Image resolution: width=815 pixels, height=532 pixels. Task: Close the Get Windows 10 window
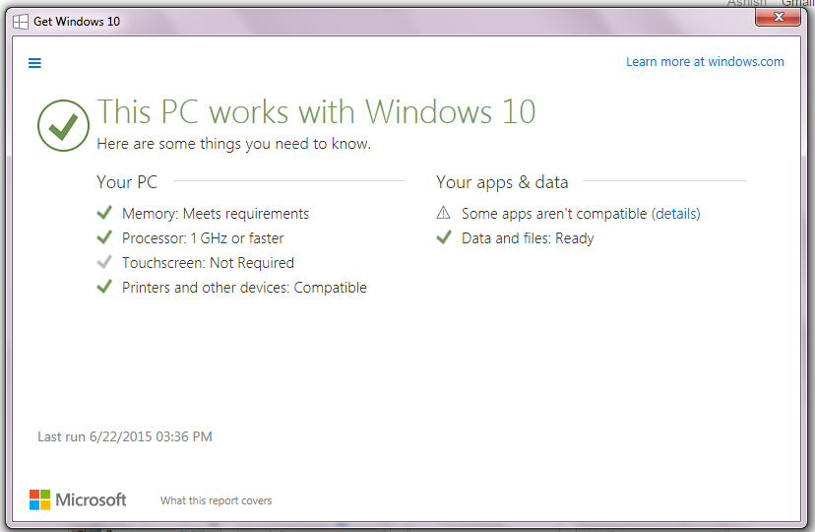(x=779, y=17)
